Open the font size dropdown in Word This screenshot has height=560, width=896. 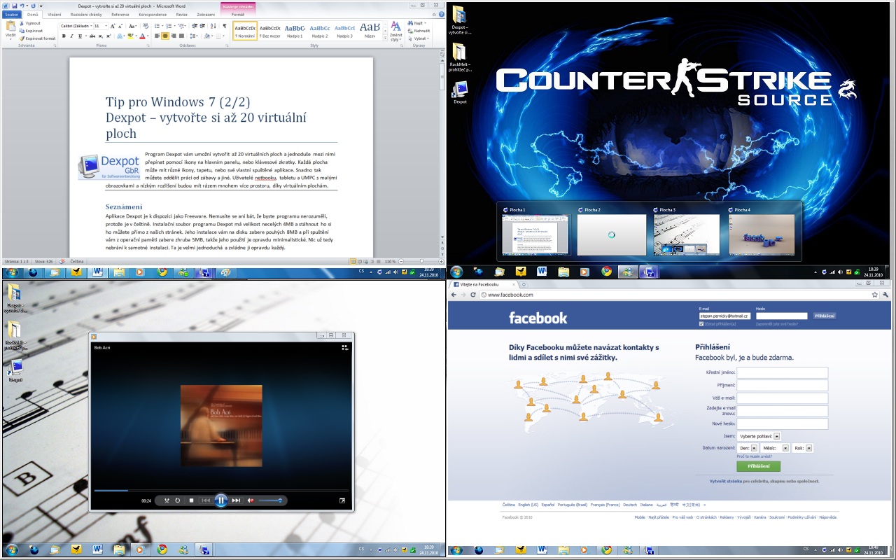click(106, 26)
